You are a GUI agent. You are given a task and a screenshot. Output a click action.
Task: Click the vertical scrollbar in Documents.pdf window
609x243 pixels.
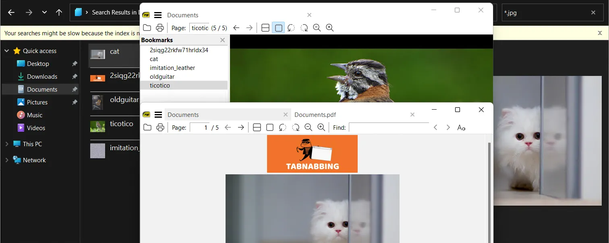tap(490, 192)
